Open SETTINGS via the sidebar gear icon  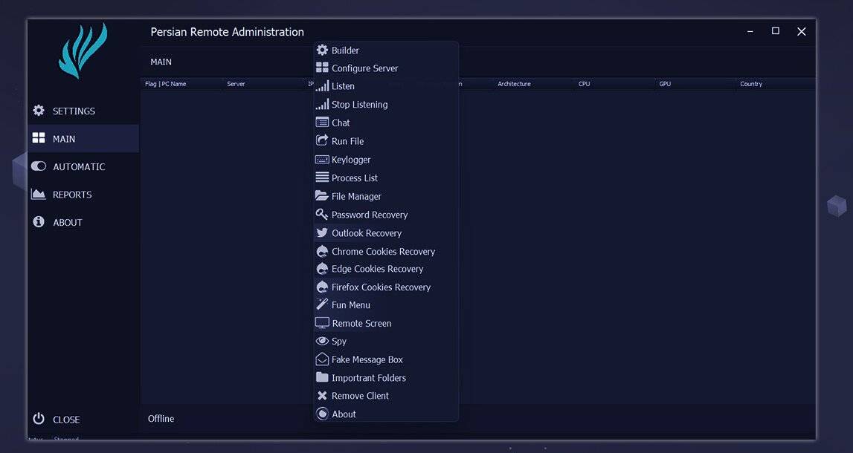coord(39,110)
